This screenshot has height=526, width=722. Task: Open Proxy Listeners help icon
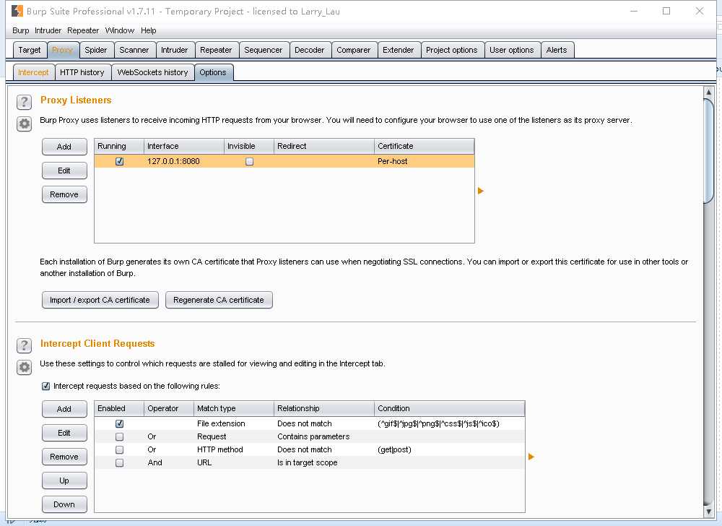[24, 102]
